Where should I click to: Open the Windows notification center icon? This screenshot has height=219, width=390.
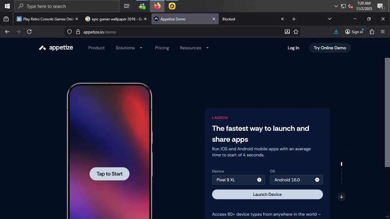point(380,6)
